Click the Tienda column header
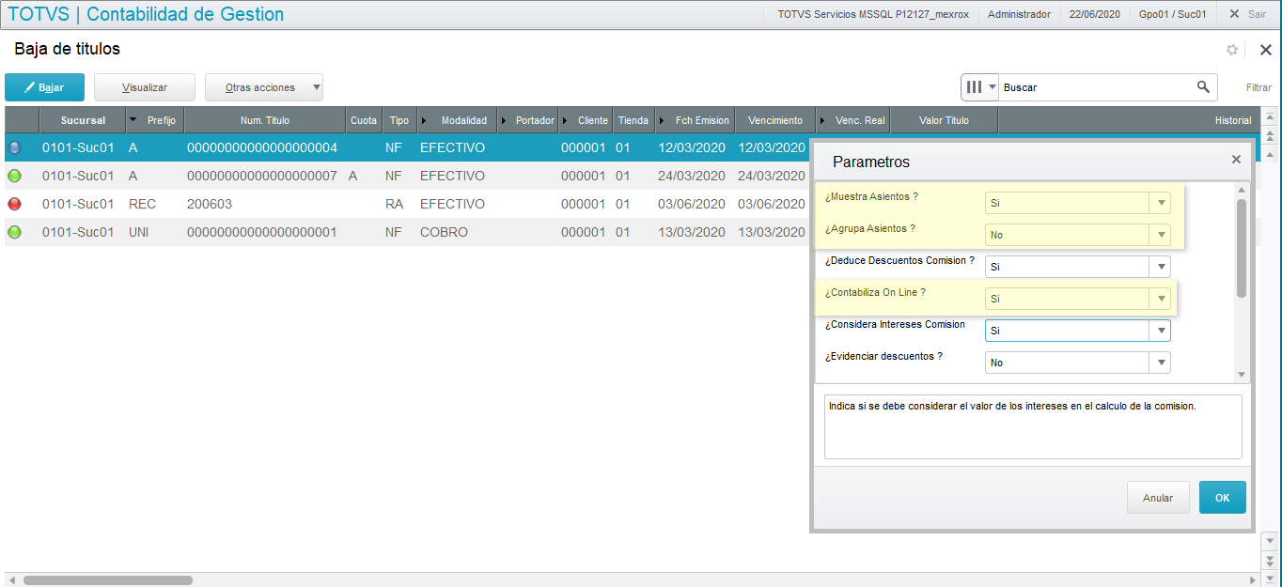Viewport: 1282px width, 587px height. [633, 120]
